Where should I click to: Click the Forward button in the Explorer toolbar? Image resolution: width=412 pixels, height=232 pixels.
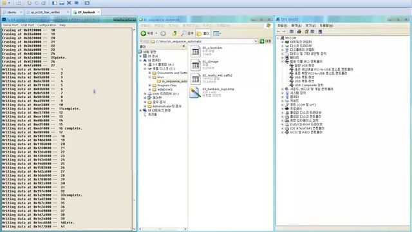(163, 34)
